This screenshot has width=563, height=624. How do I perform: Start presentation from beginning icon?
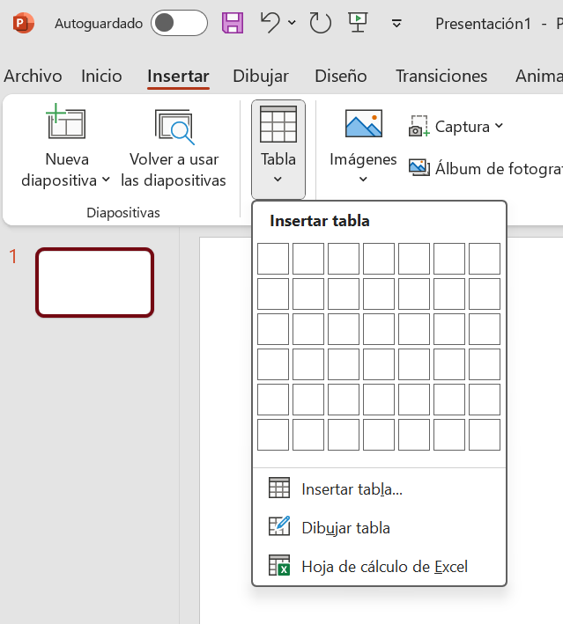tap(358, 23)
